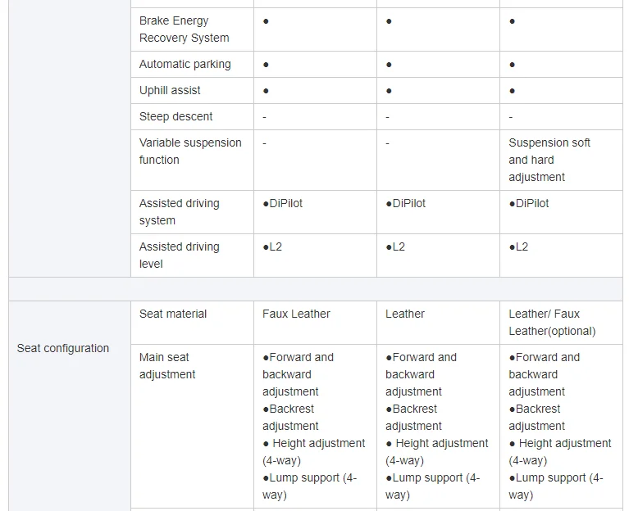Screen dimensions: 629x511
Task: Click the 'Assisted driving level' row label
Action: point(179,255)
